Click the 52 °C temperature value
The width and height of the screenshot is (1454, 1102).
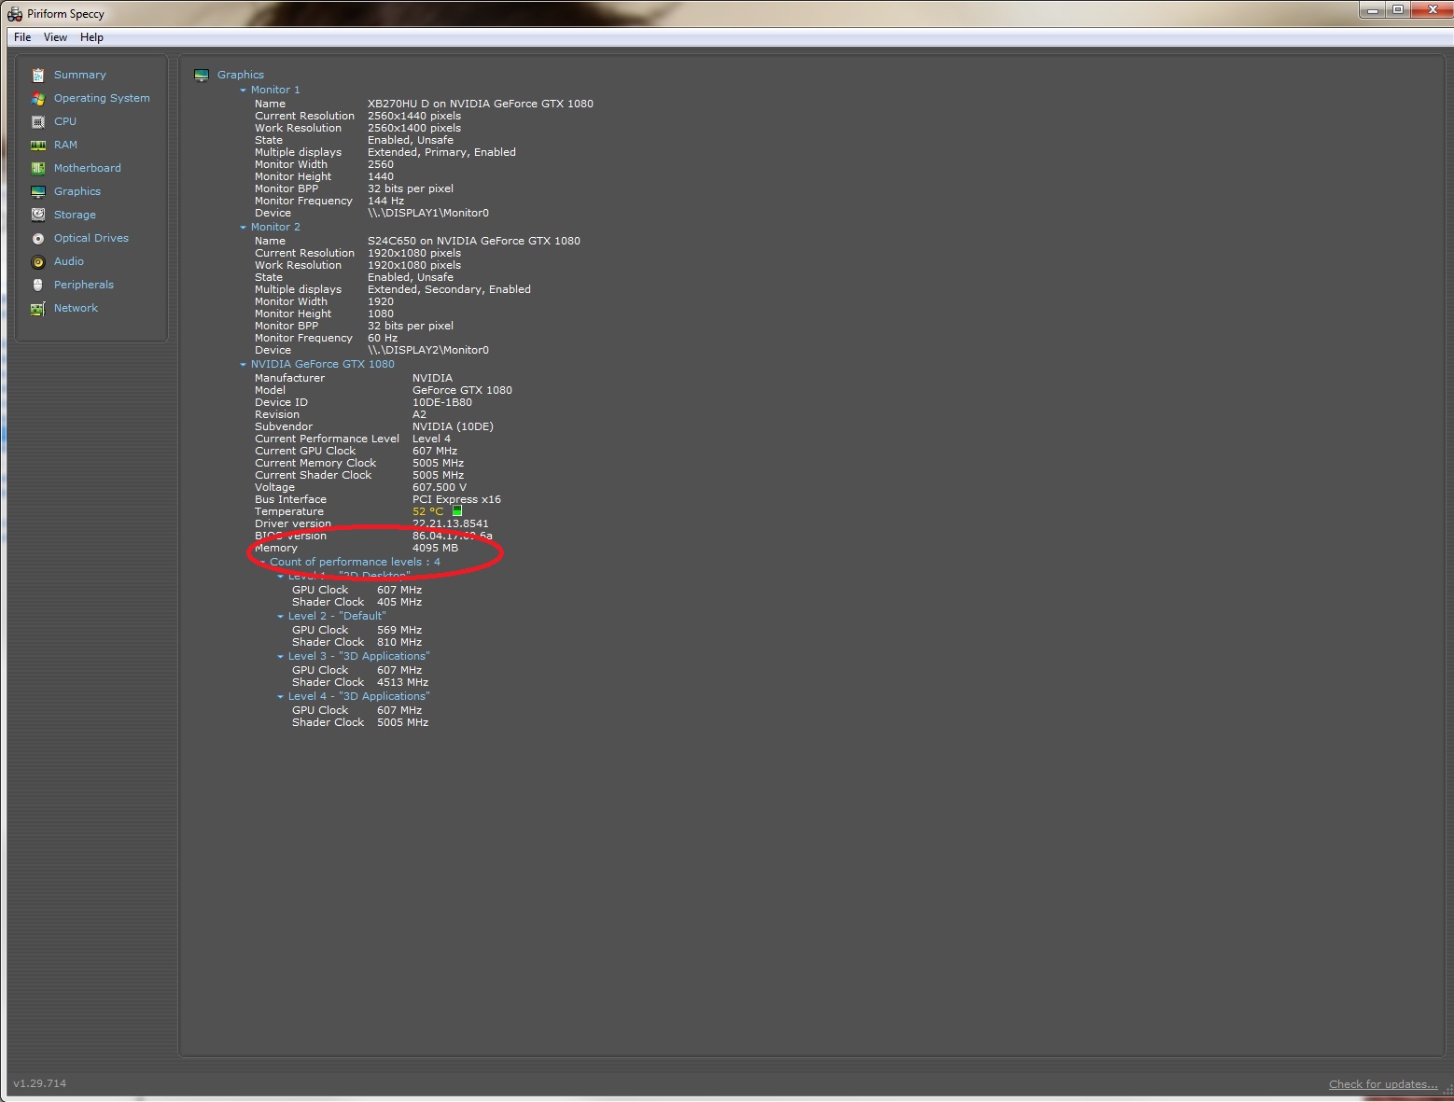tap(428, 511)
